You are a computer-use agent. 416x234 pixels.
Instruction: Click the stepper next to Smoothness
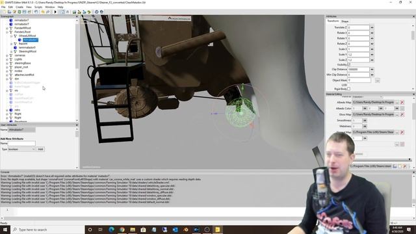(x=365, y=120)
